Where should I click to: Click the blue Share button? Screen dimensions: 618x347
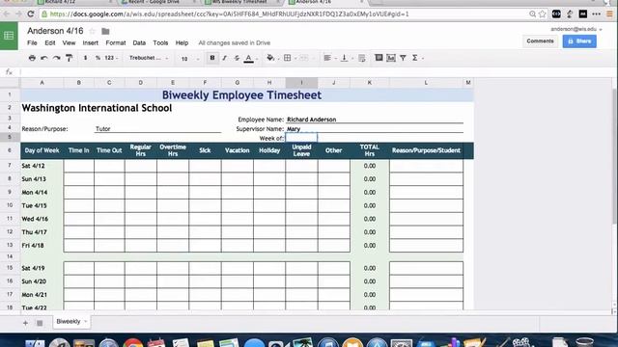click(x=579, y=40)
